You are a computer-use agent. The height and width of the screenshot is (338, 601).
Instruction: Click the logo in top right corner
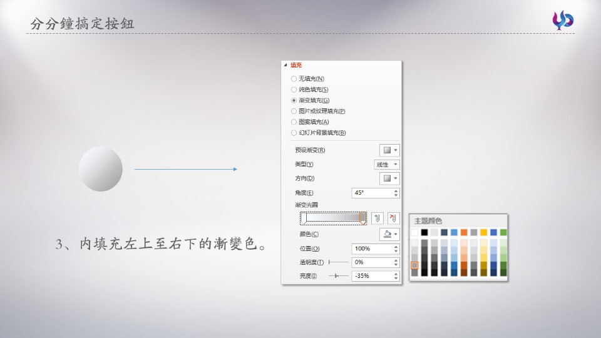tap(563, 20)
